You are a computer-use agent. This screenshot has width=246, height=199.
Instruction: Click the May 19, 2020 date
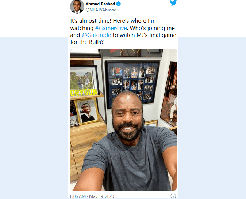(x=101, y=196)
